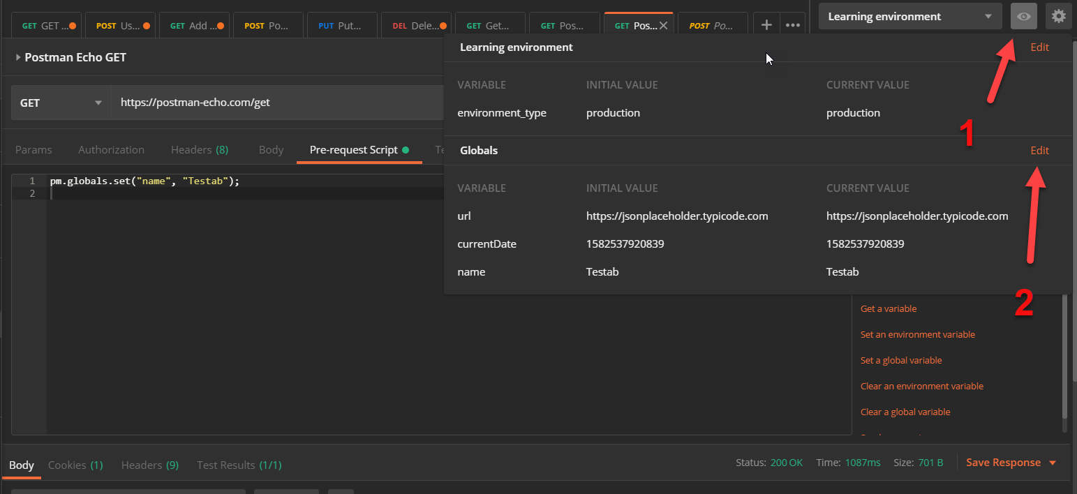The width and height of the screenshot is (1077, 494).
Task: Select the currentDate global variable name
Action: (x=486, y=244)
